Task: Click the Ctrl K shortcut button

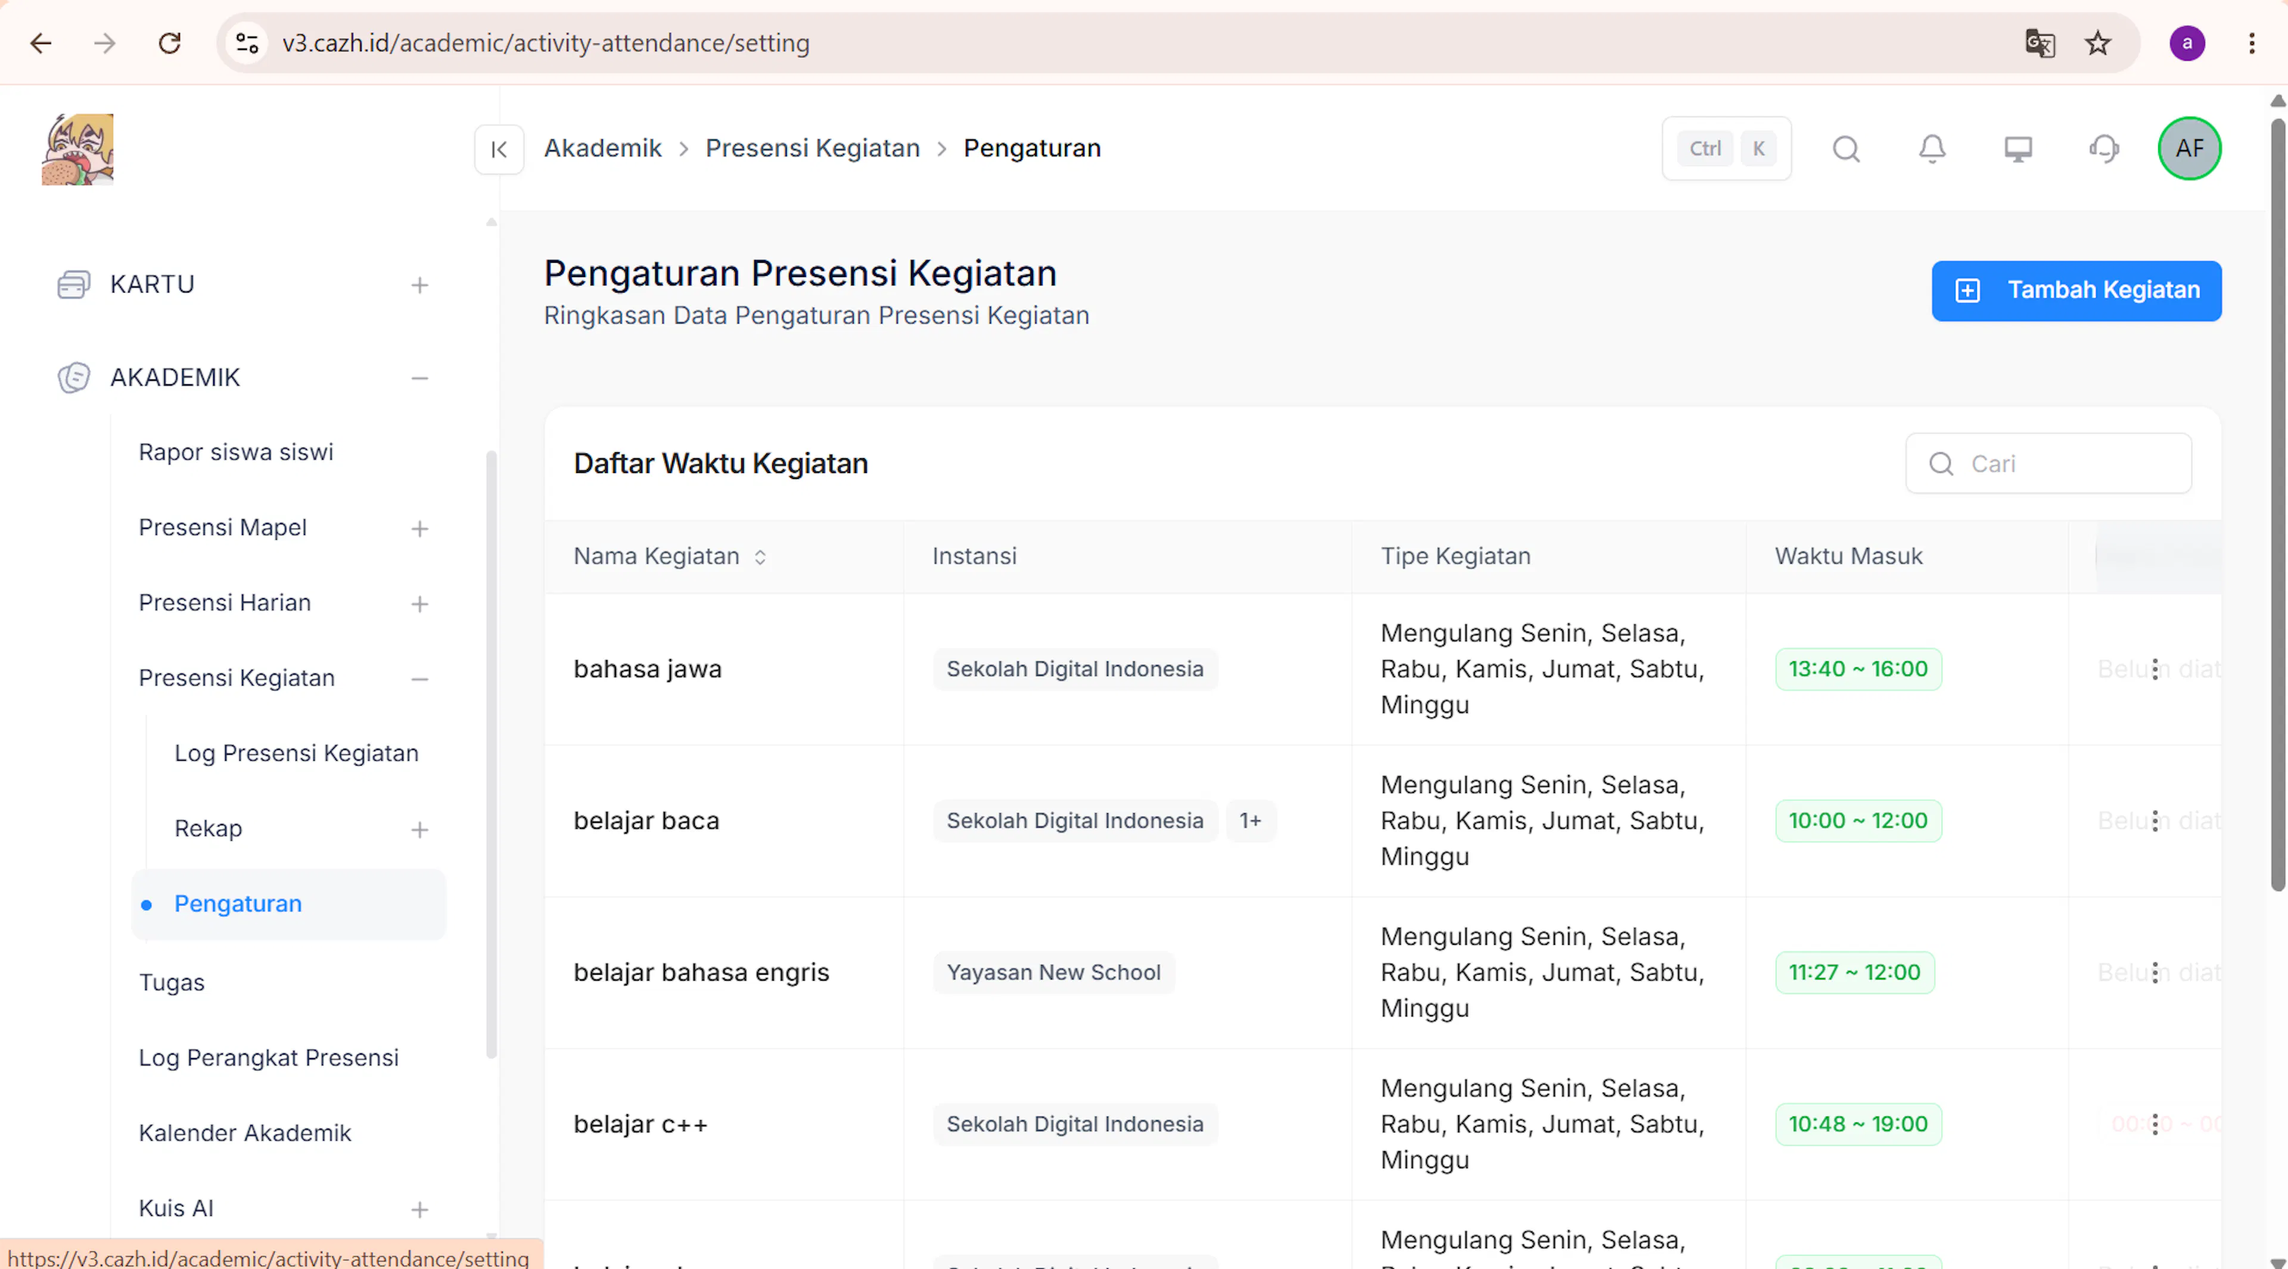Action: coord(1727,148)
